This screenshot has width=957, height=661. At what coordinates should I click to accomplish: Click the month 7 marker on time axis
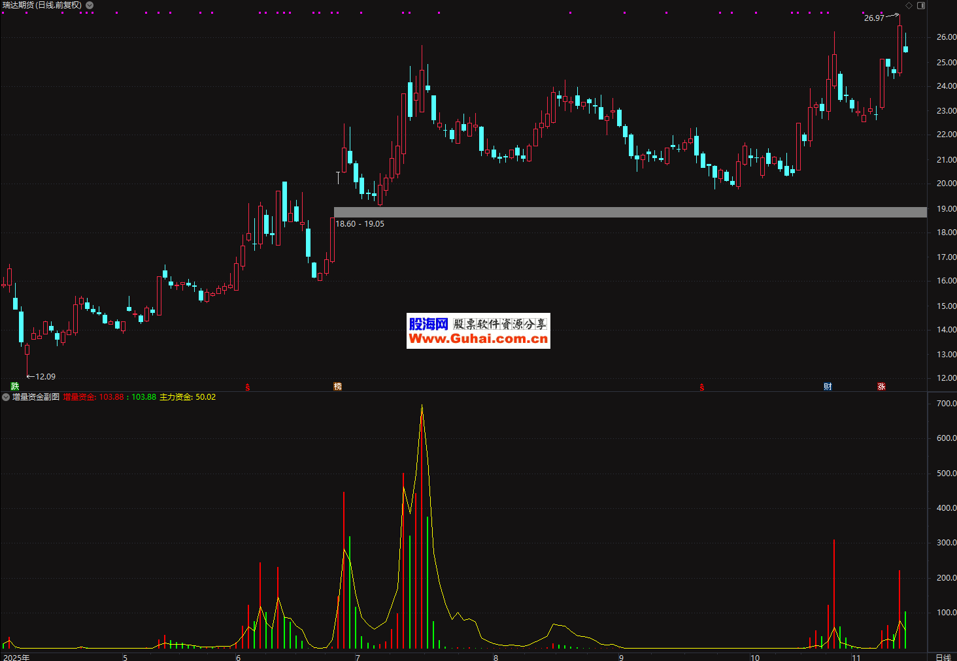[358, 657]
